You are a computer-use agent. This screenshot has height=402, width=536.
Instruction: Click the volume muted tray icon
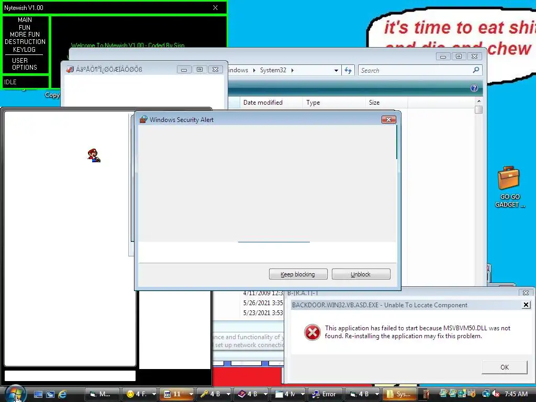pos(496,394)
